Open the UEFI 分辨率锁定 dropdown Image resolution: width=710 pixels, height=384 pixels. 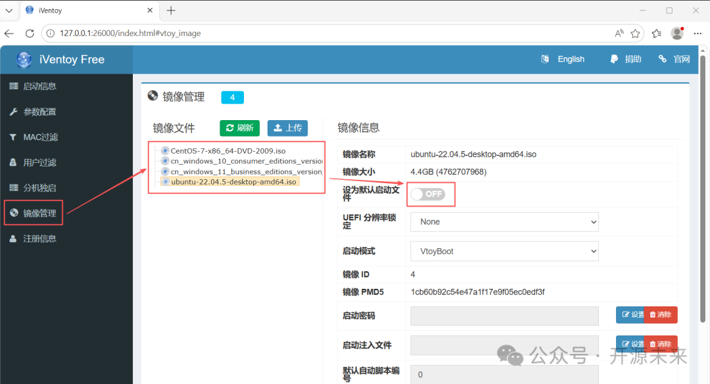[504, 222]
